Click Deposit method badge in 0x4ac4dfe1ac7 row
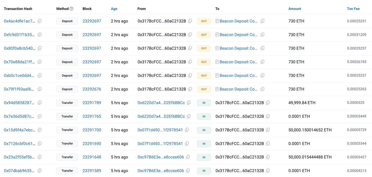The width and height of the screenshot is (372, 177). 67,21
